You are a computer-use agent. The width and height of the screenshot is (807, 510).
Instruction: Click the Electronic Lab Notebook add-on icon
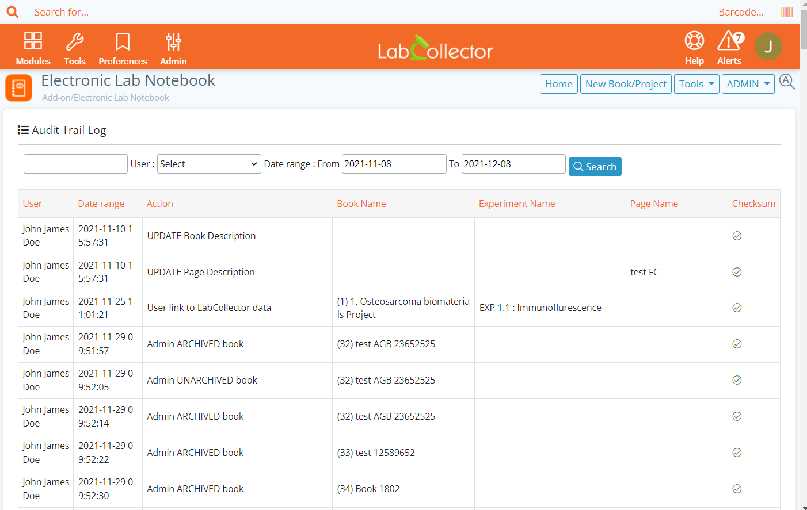tap(19, 88)
